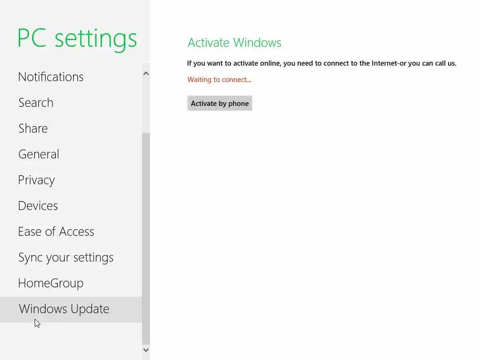Screen dimensions: 480x360
Task: Click the sidebar scrollbar thumb
Action: pyautogui.click(x=146, y=239)
